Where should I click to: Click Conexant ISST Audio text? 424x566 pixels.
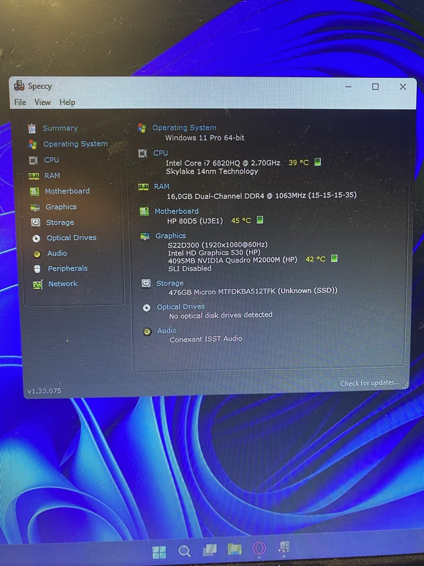point(206,339)
